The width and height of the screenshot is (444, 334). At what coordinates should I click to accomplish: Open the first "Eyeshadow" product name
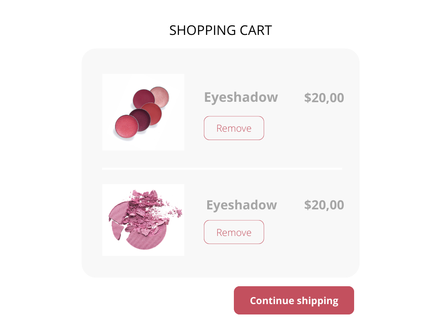click(x=241, y=97)
